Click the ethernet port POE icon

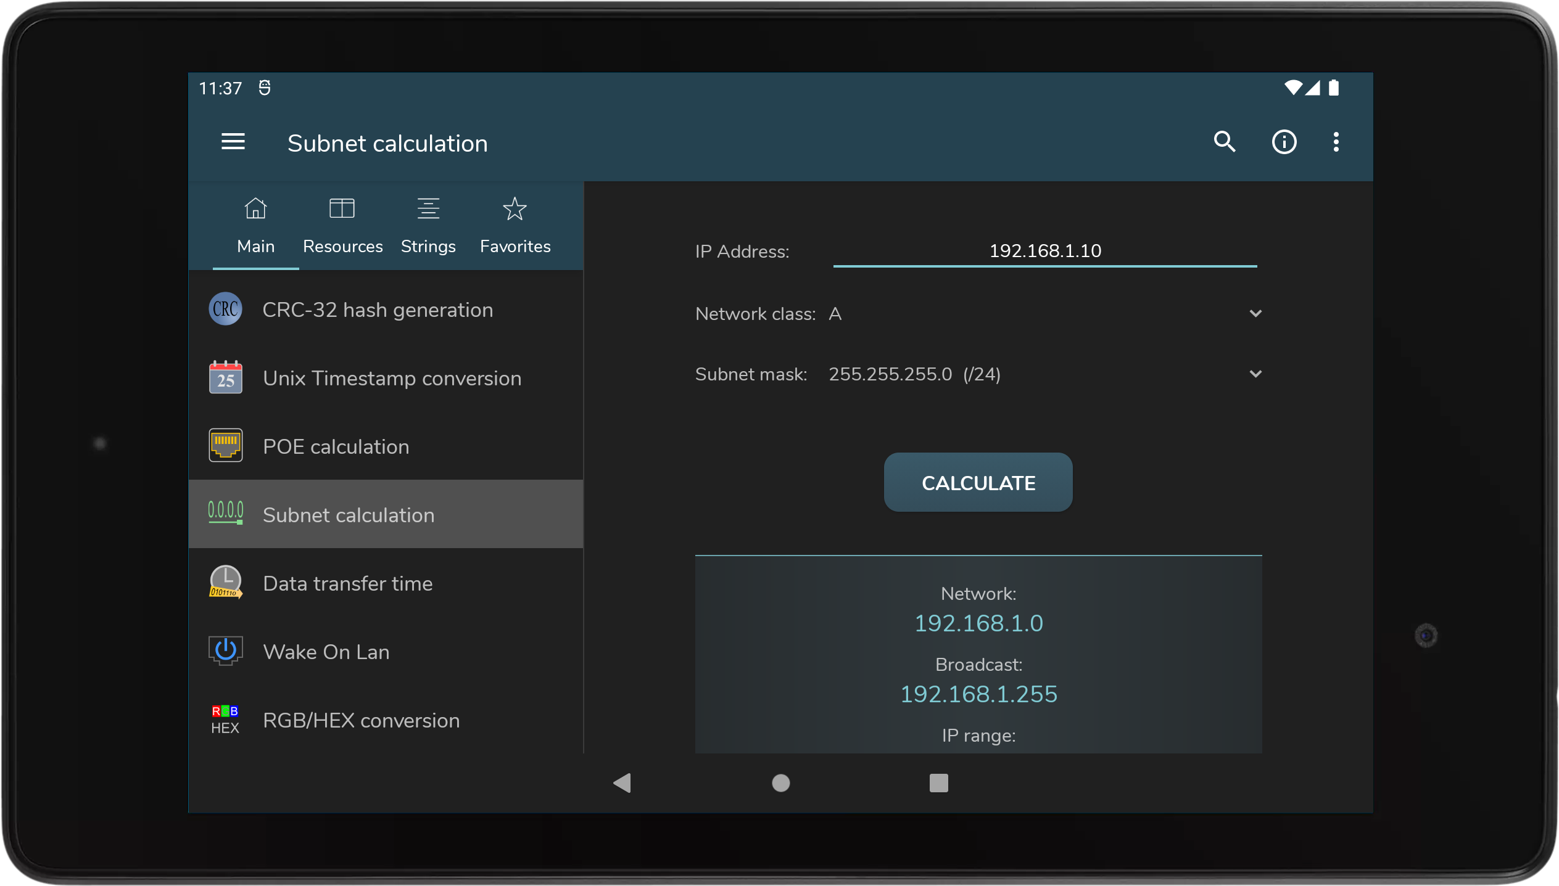[x=225, y=446]
